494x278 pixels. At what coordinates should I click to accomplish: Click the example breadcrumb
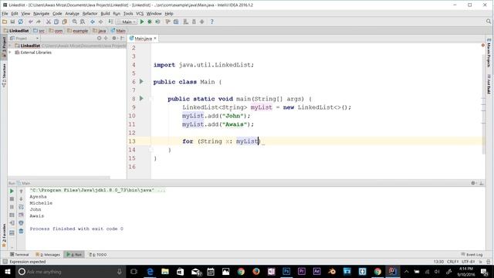tap(77, 31)
